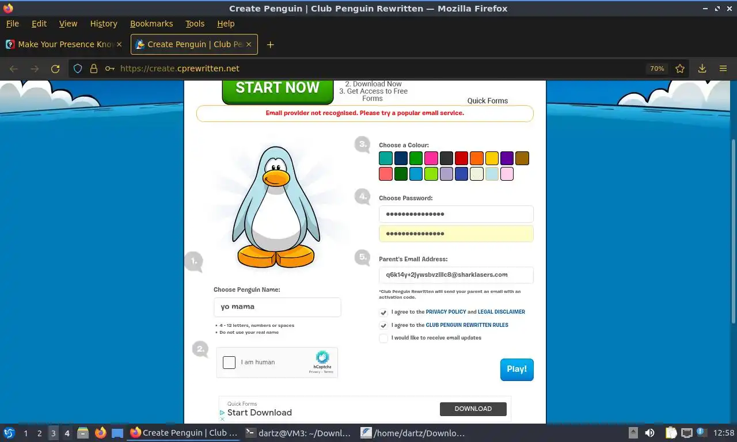Open the Bookmarks menu
This screenshot has width=737, height=442.
pyautogui.click(x=151, y=24)
